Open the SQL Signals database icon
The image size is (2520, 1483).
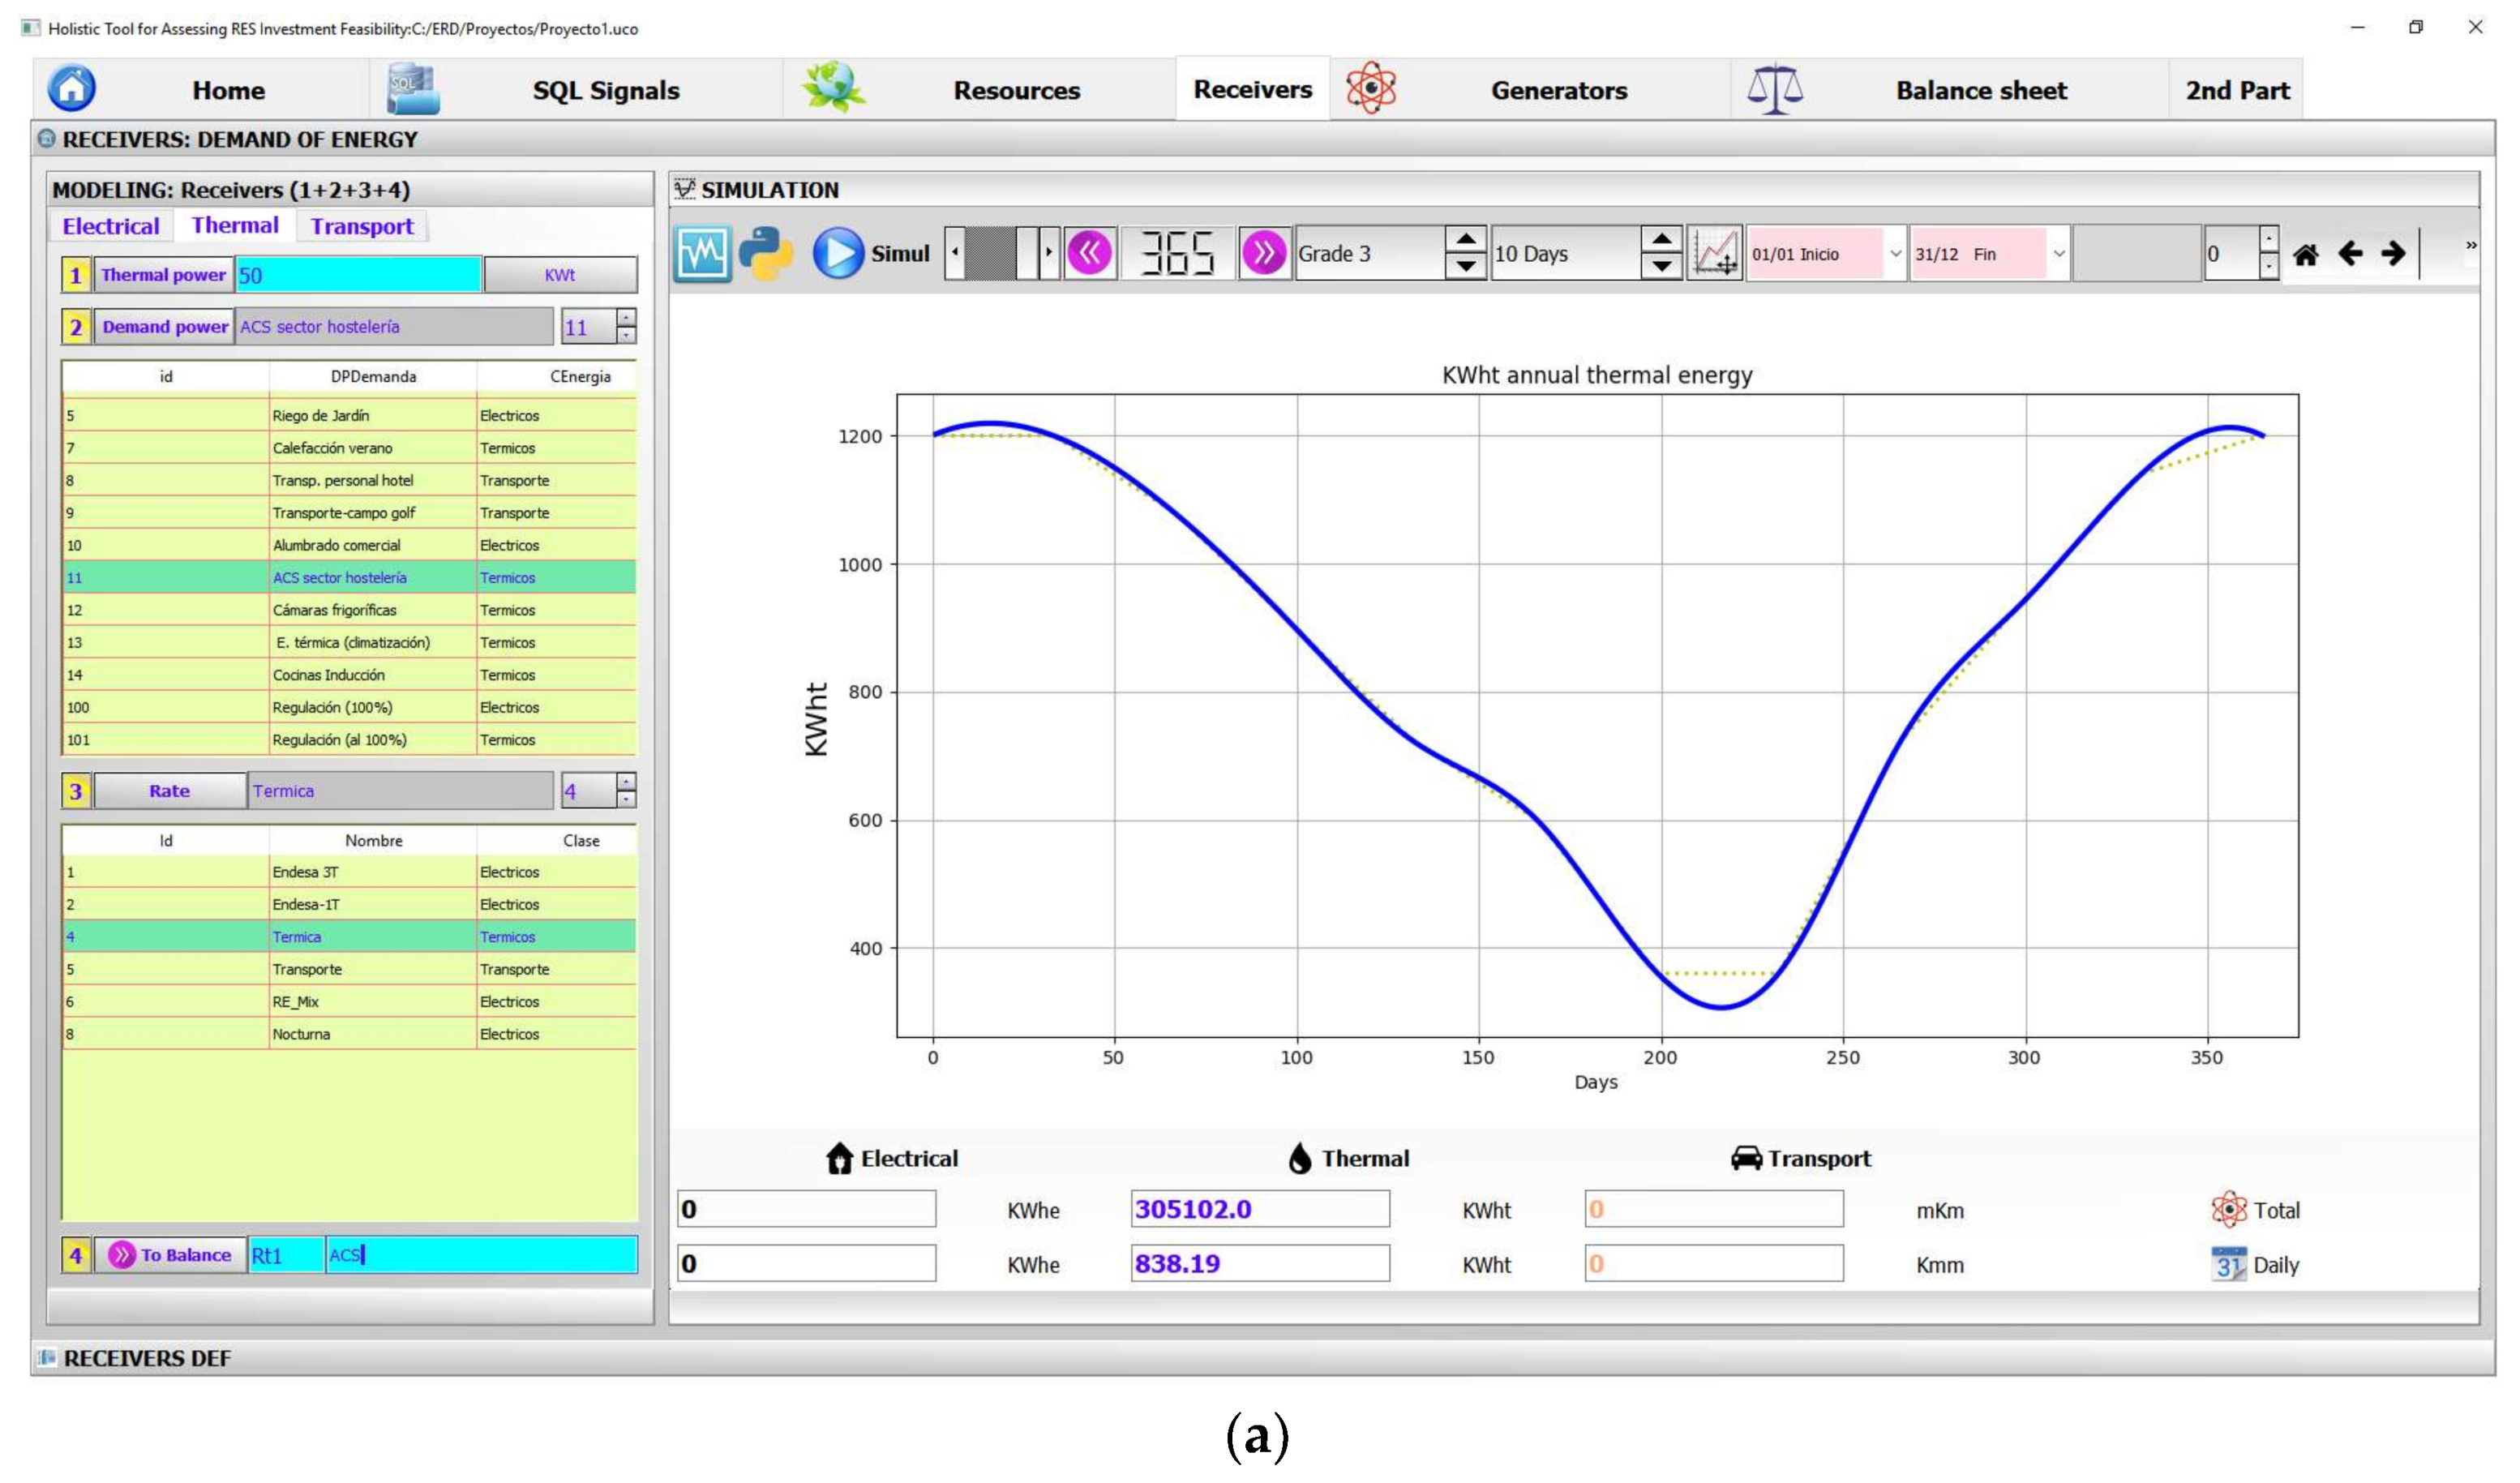pos(412,89)
